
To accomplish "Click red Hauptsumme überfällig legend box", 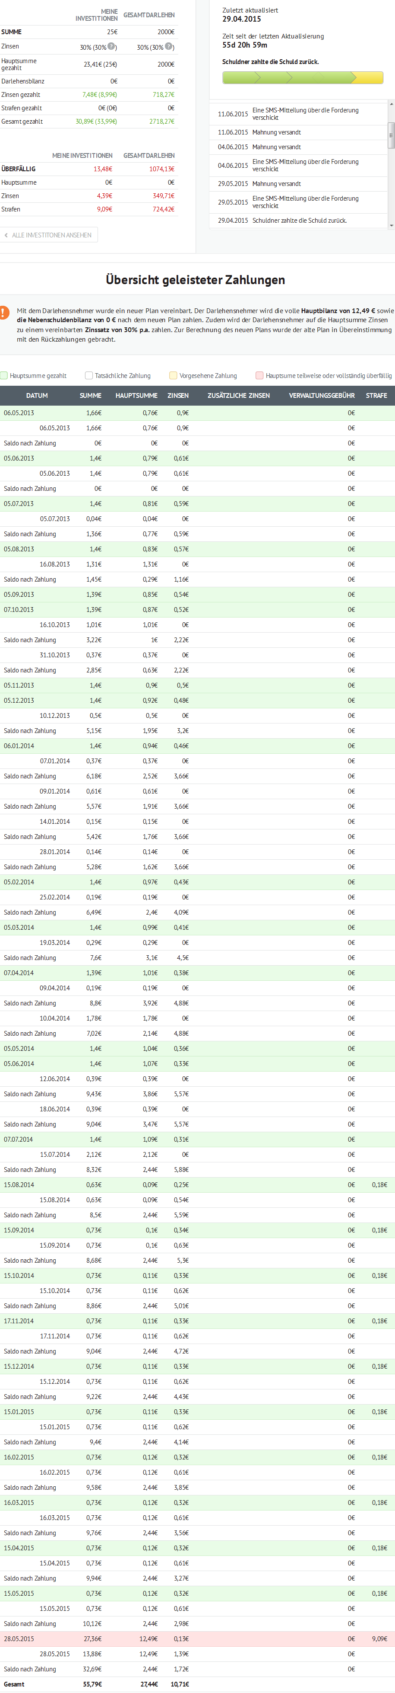I will point(259,376).
